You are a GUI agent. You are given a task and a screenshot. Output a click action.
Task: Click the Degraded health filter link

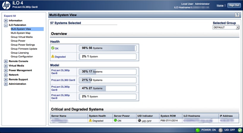[60, 57]
